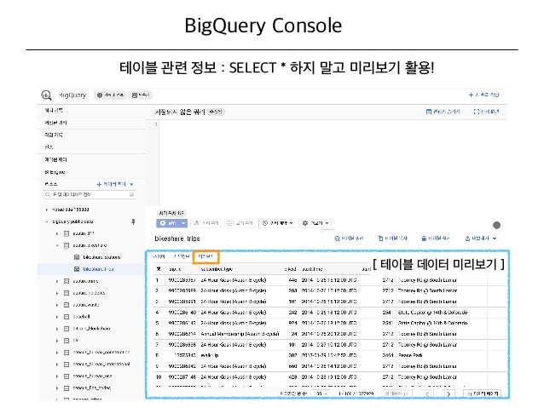This screenshot has height=408, width=544.
Task: Switch to the 세부정보 tab
Action: (x=182, y=256)
